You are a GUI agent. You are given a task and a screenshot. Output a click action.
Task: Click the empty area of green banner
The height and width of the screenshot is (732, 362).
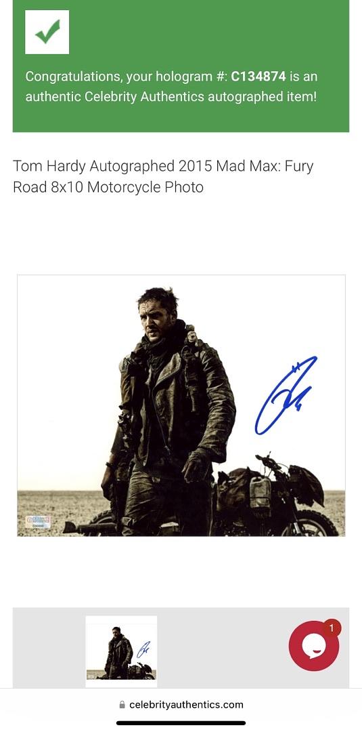point(210,33)
